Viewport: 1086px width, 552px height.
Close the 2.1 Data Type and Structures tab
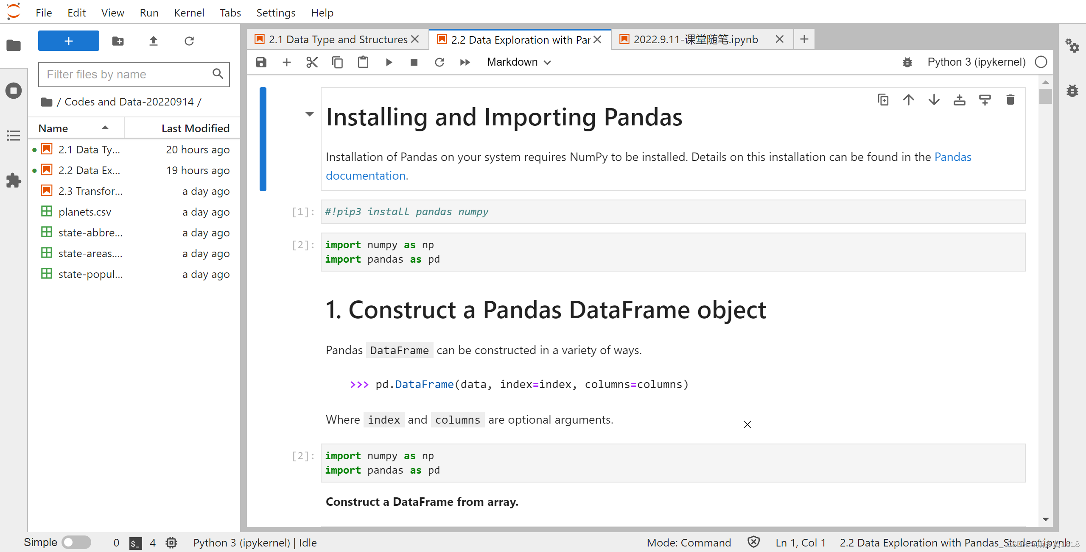(x=415, y=39)
